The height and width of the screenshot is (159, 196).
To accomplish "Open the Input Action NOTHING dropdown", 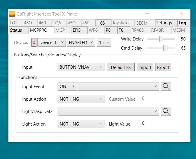I will click(x=81, y=99).
